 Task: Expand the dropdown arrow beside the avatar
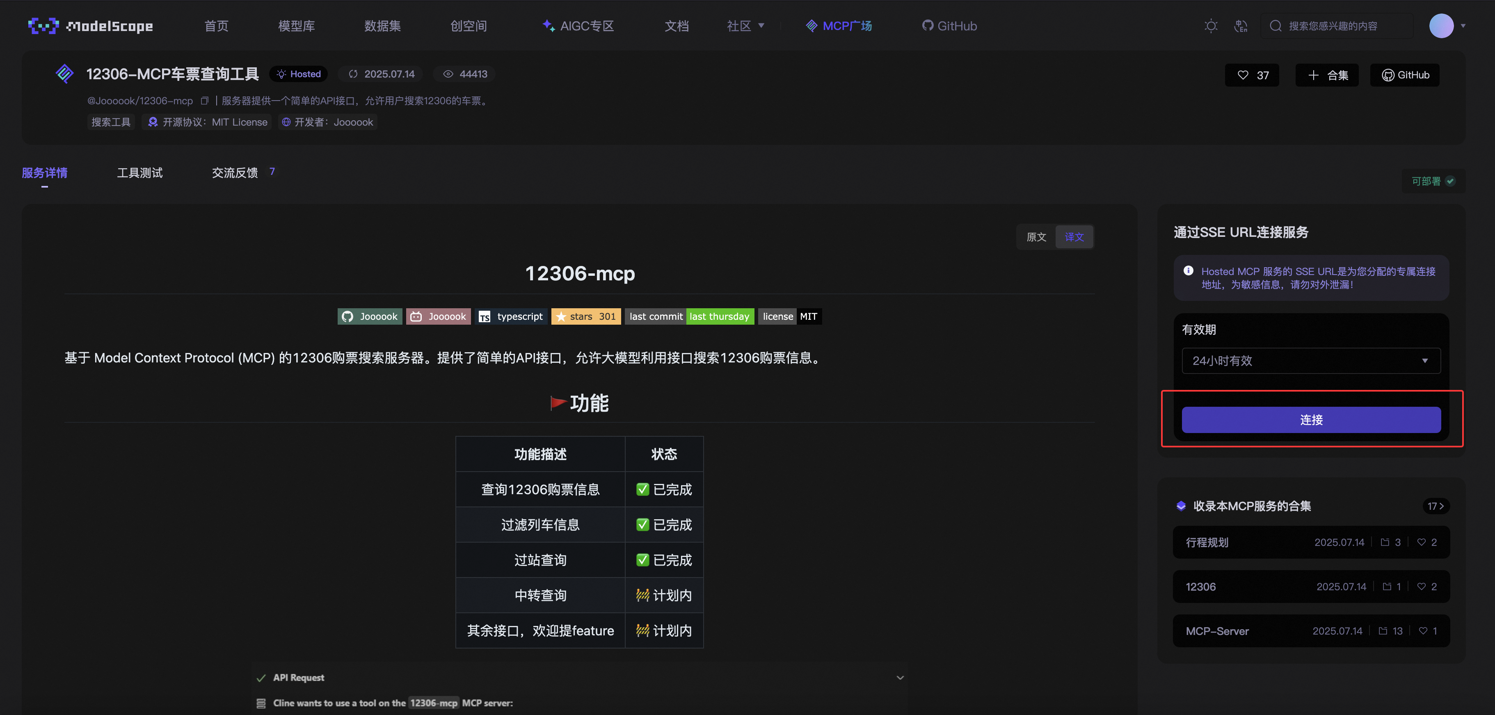[x=1463, y=25]
